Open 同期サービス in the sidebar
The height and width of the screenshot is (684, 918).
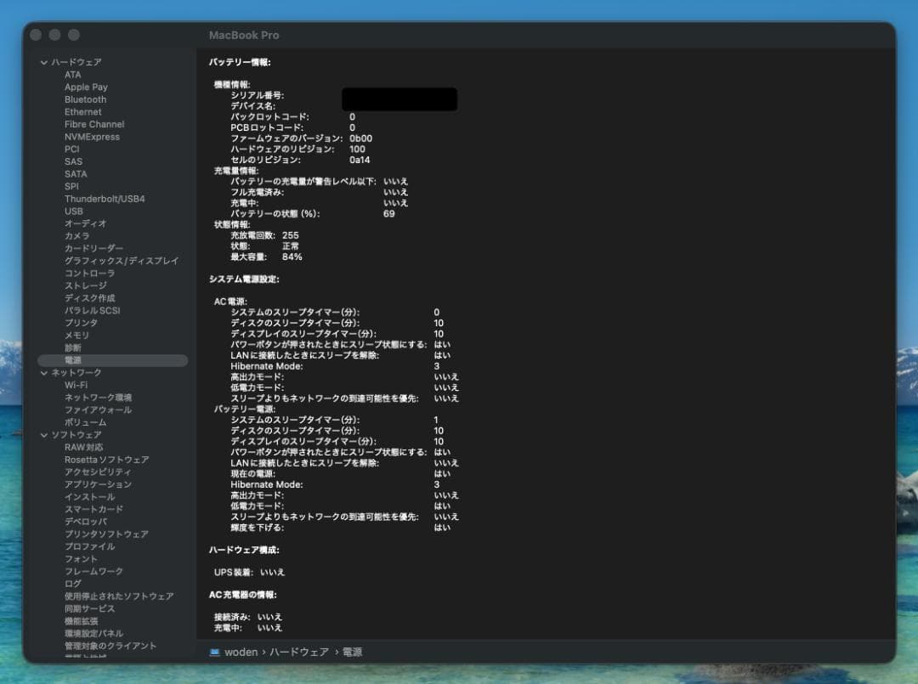pyautogui.click(x=89, y=608)
